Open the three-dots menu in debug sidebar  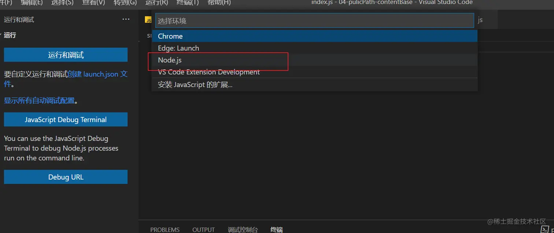coord(126,19)
